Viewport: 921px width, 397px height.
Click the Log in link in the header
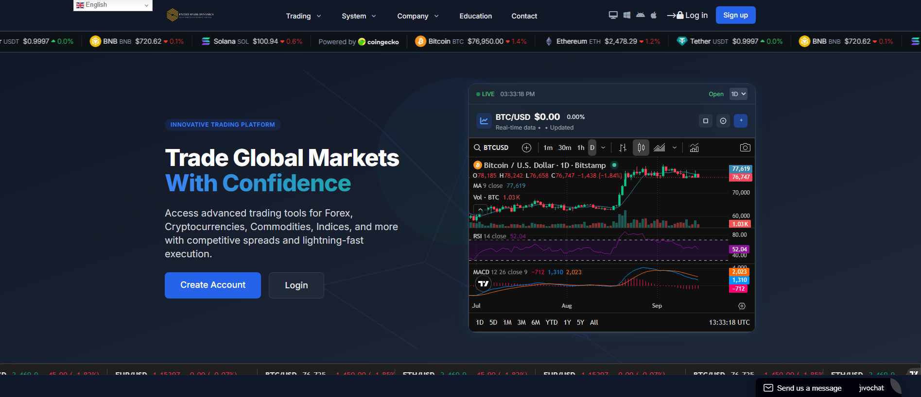(x=687, y=15)
